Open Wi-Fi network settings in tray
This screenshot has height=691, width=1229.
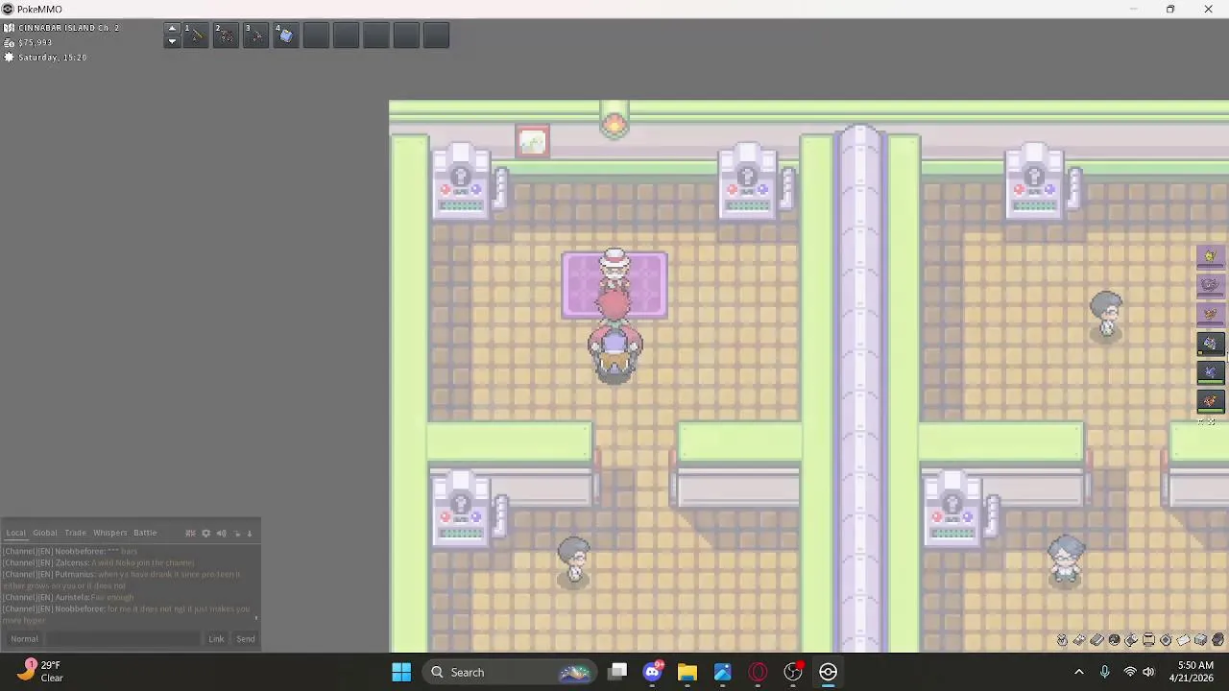[x=1129, y=672]
